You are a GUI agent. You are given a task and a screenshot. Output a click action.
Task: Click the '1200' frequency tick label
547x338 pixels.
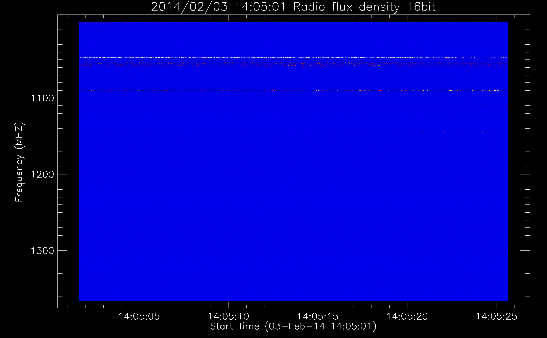(42, 174)
